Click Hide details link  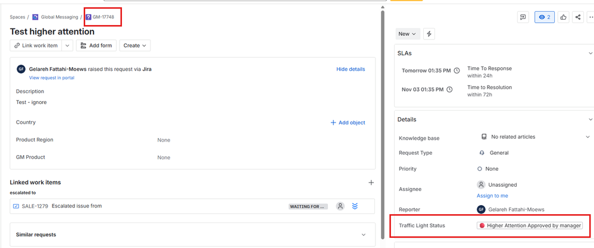351,69
